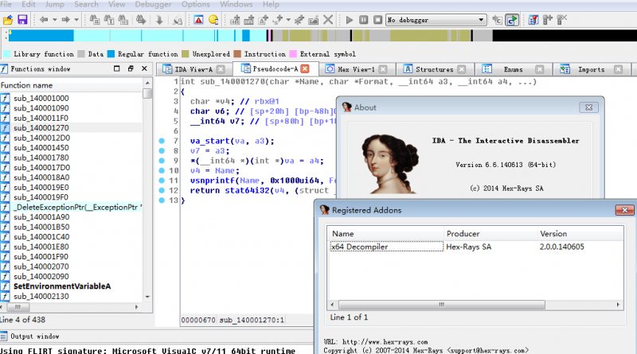Click the red warning window toolbar icon
The height and width of the screenshot is (354, 637).
coord(198,19)
